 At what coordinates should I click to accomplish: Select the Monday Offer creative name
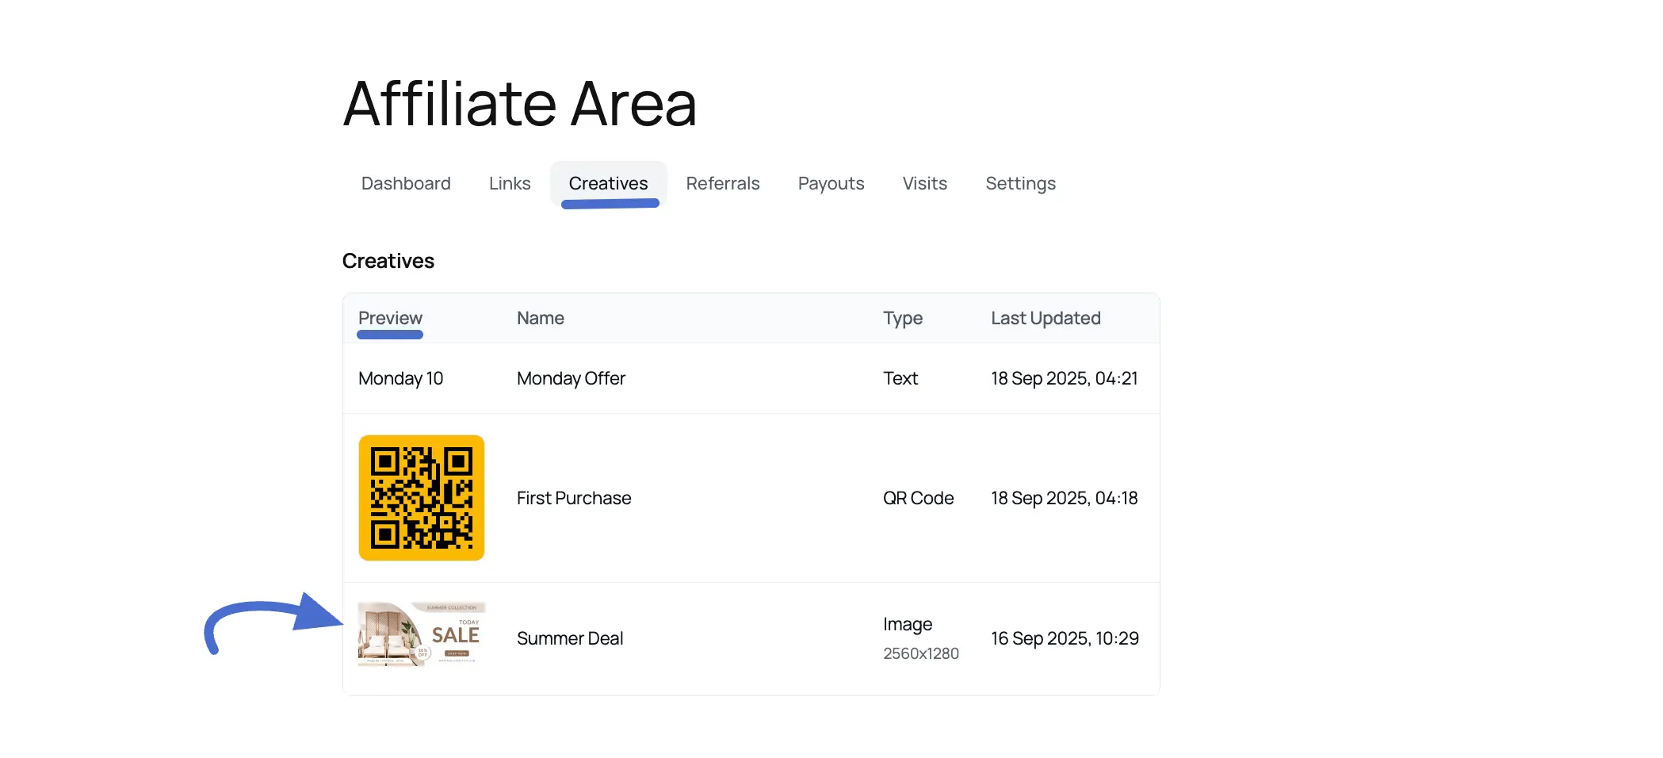coord(571,379)
